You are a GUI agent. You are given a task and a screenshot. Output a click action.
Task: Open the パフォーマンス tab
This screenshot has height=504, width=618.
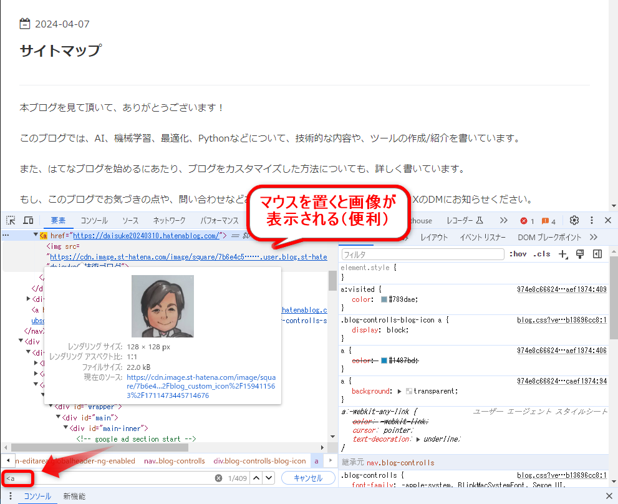(x=220, y=220)
